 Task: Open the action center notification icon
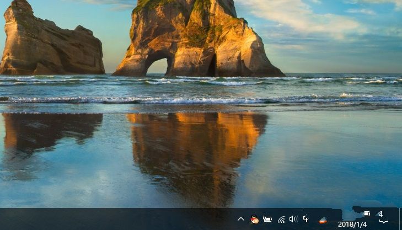[384, 220]
